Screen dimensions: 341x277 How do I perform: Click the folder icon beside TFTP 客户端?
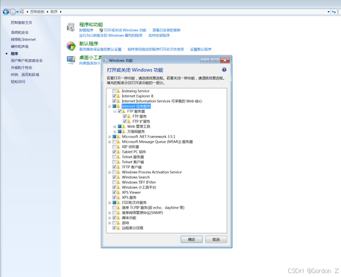coord(119,167)
